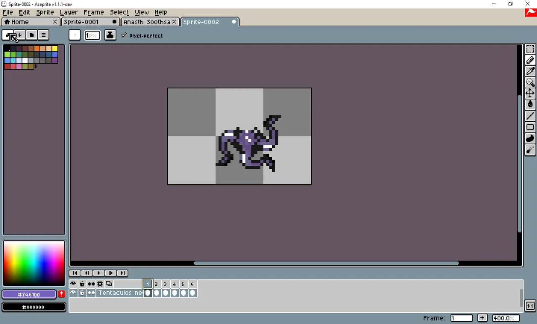The height and width of the screenshot is (324, 537).
Task: Select the cel in frame 2
Action: click(156, 293)
